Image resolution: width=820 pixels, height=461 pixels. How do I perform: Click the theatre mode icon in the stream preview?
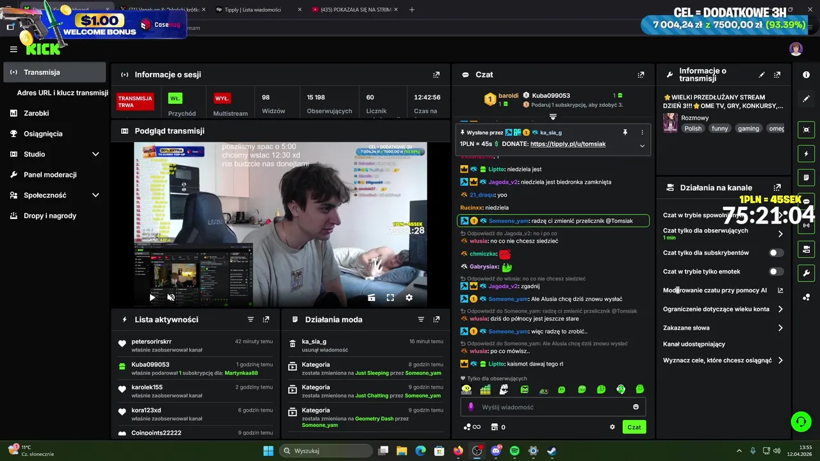[371, 298]
